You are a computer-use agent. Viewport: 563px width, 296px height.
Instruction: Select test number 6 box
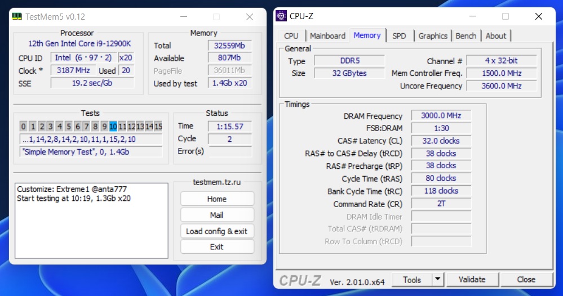78,126
